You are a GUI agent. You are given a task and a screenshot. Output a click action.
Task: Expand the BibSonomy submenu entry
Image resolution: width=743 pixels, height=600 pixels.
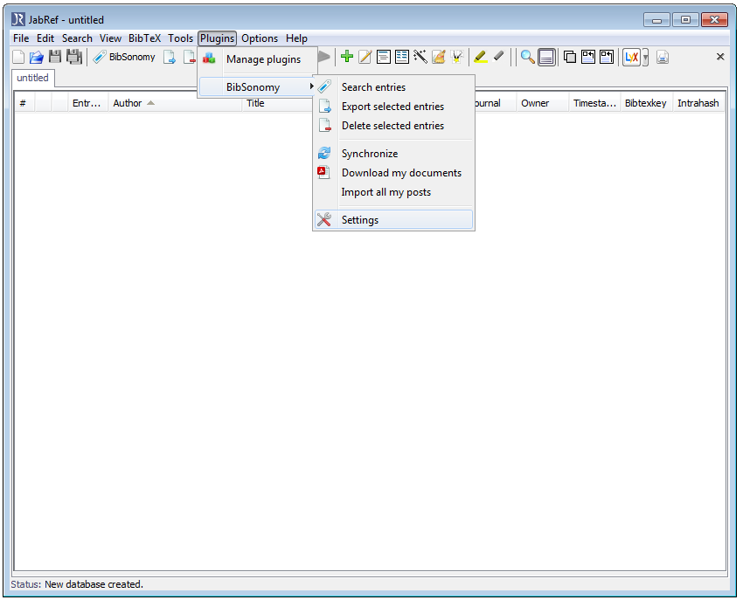(x=257, y=87)
